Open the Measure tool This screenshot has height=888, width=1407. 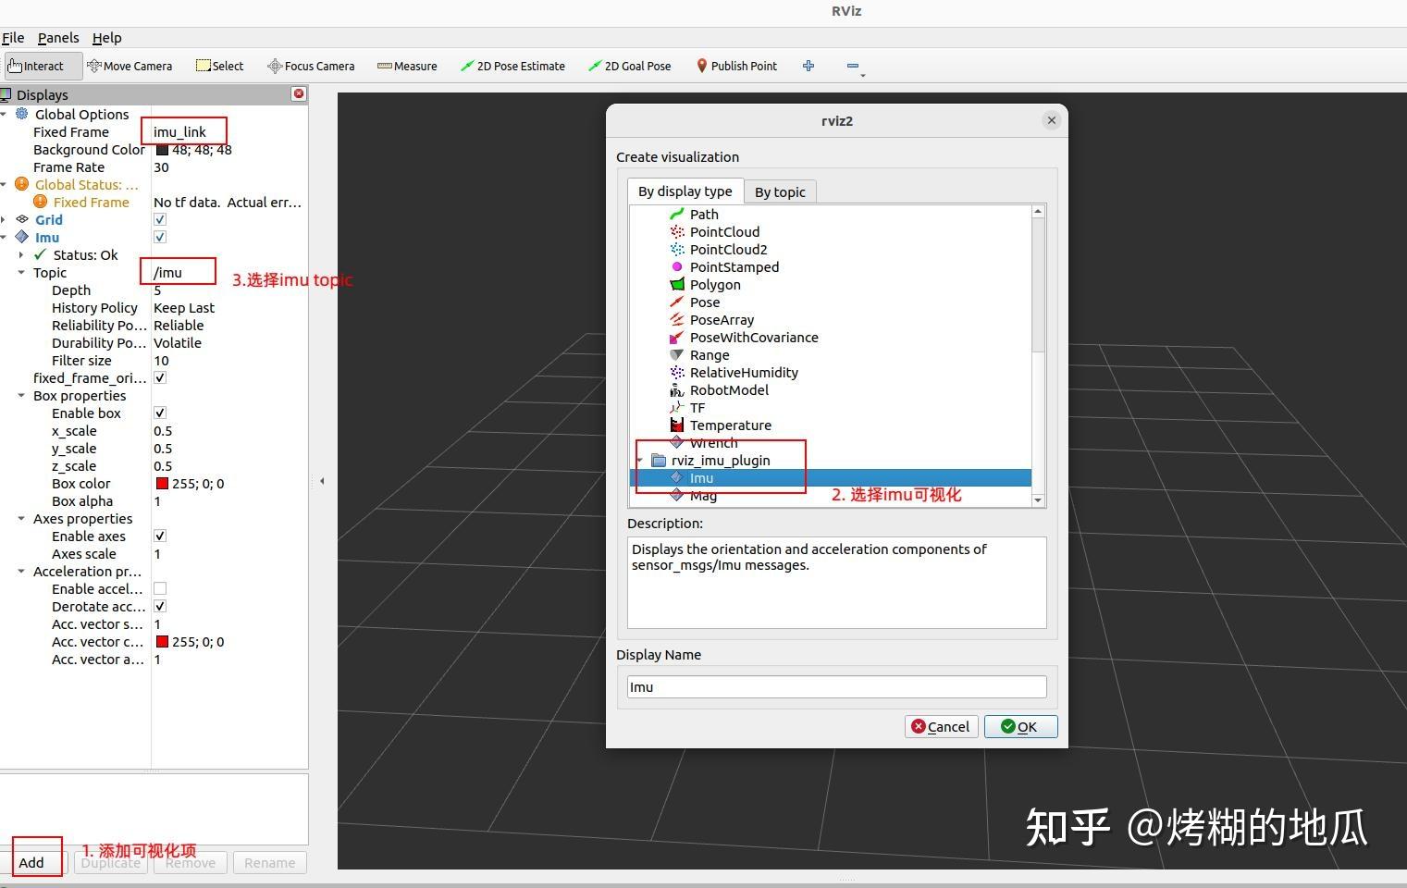[x=407, y=66]
